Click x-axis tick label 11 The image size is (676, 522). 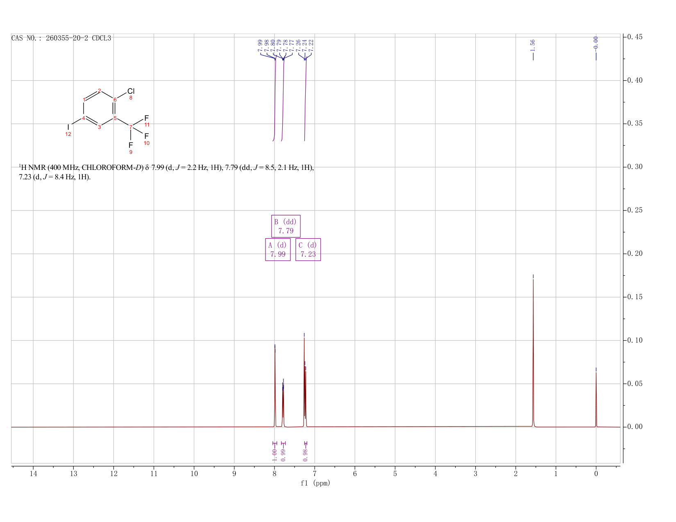pyautogui.click(x=154, y=474)
